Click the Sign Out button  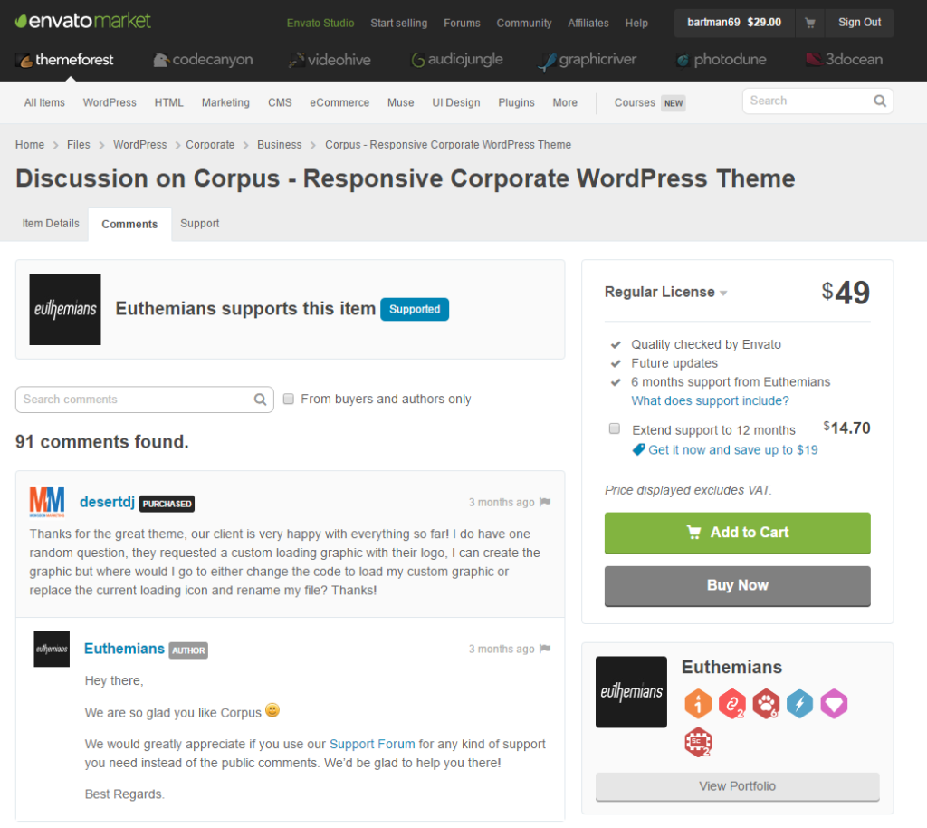[859, 23]
